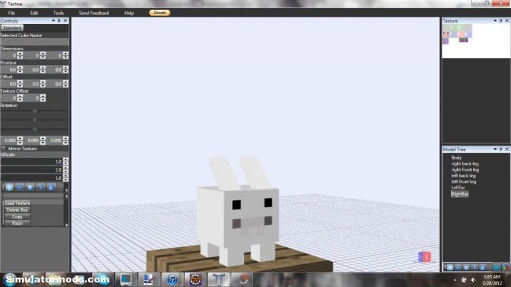Open the Controls panel dropdown arrow
Image resolution: width=511 pixels, height=287 pixels.
(52, 21)
